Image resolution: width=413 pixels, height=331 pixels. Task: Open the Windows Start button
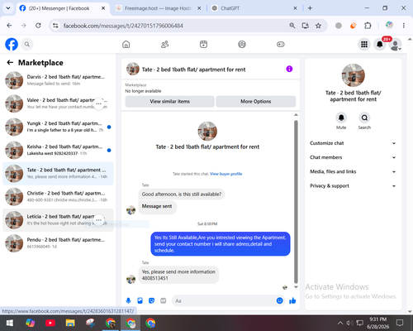(10, 323)
